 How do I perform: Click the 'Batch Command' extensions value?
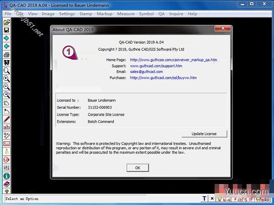coord(101,122)
